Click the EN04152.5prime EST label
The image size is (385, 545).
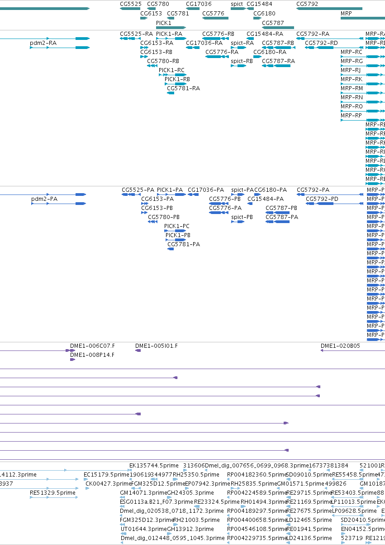[363, 529]
